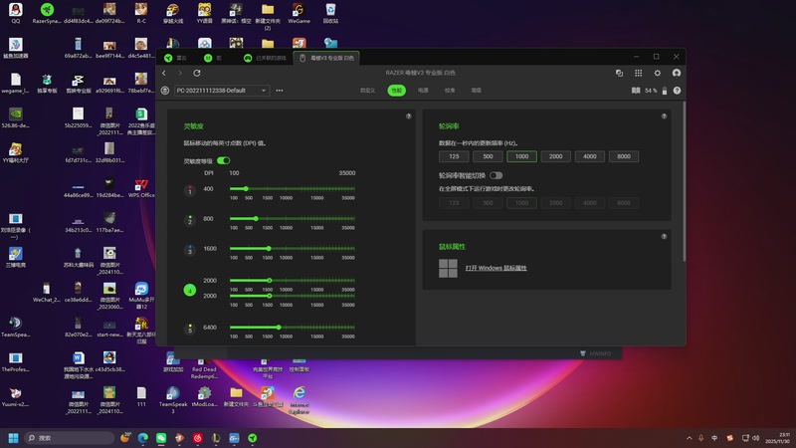Screen dimensions: 796x448
Task: Click the Synapse window vertical scrollbar
Action: pyautogui.click(x=684, y=182)
